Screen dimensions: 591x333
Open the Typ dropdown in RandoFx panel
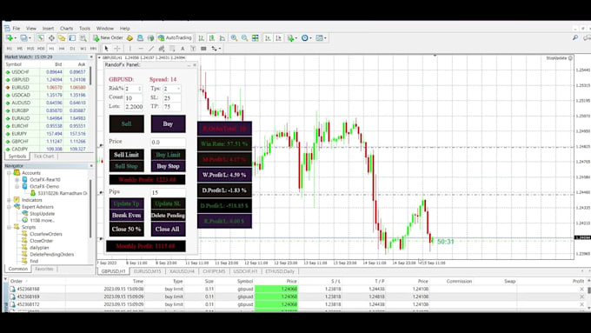pyautogui.click(x=172, y=89)
